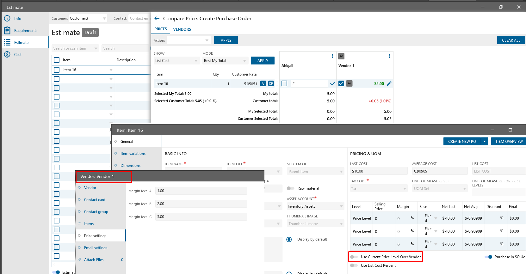Switch to the VENDORS tab

point(182,29)
